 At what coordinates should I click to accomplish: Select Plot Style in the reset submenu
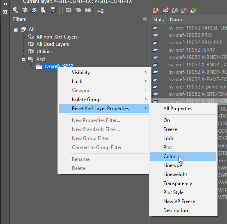[183, 192]
